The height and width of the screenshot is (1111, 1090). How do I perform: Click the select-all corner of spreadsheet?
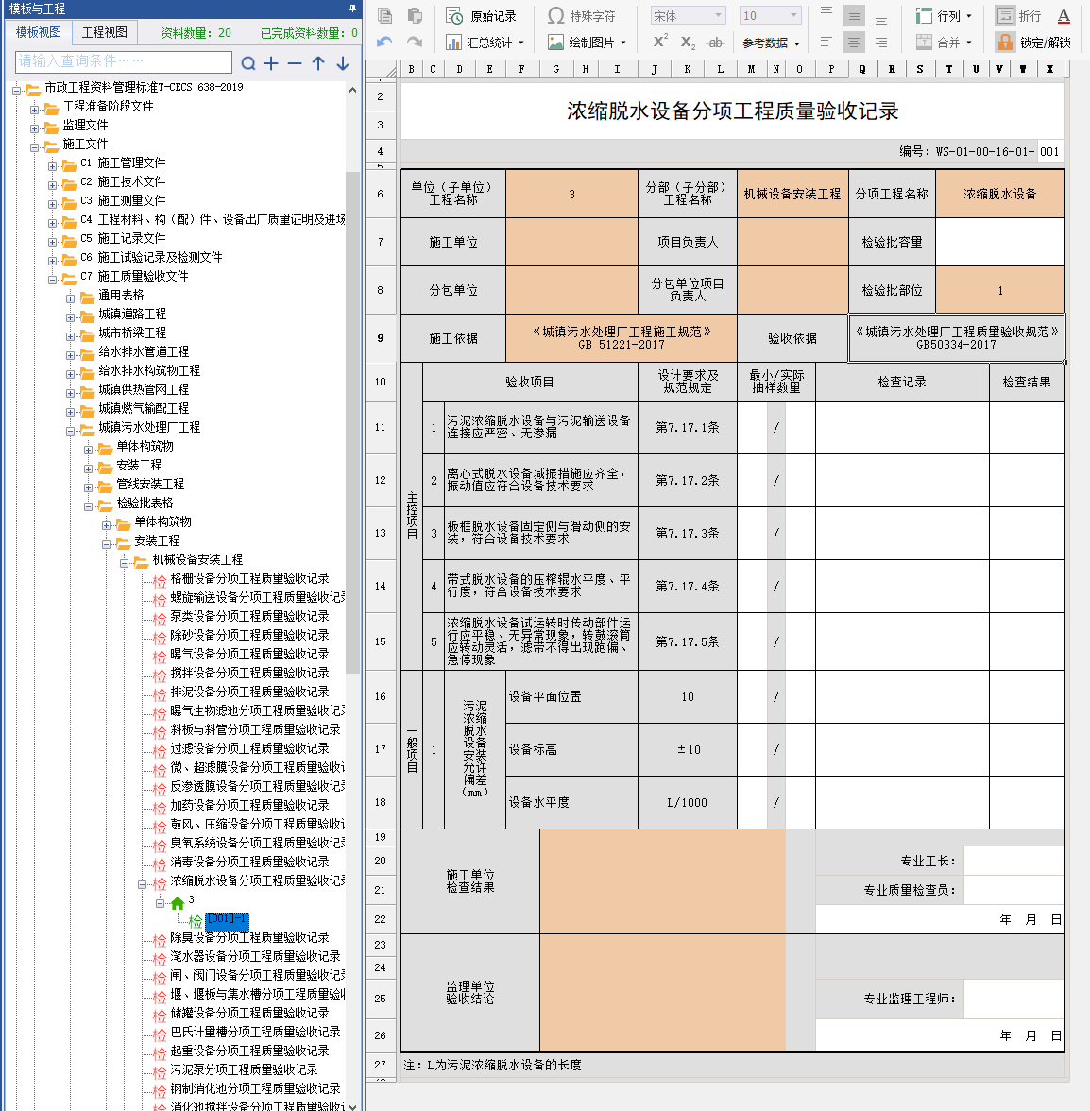click(383, 70)
